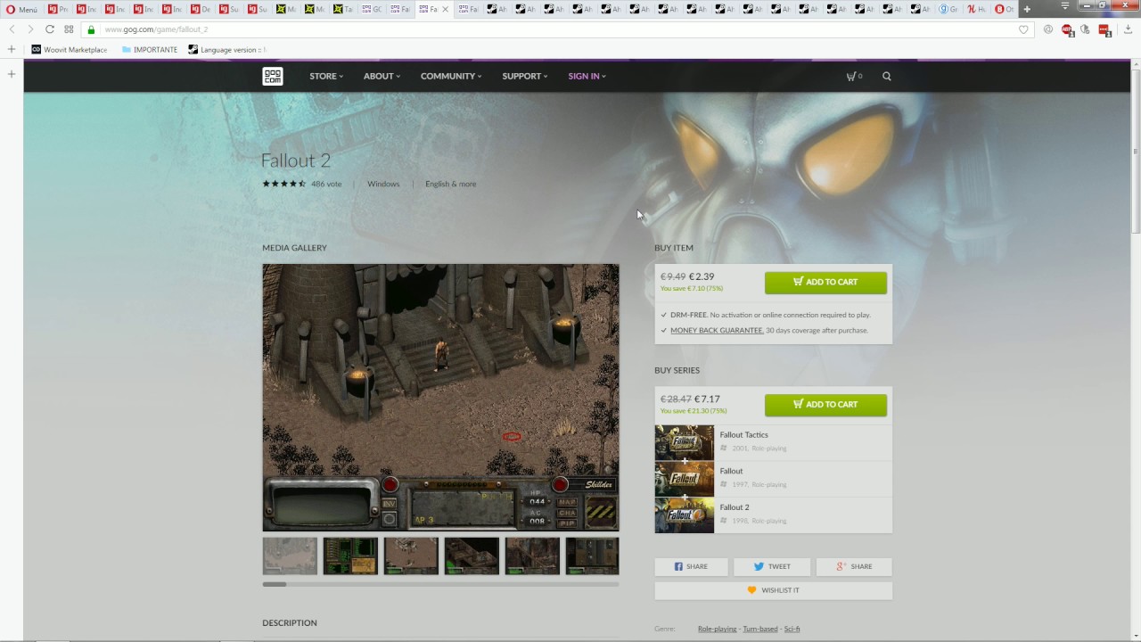Add a bookmark with the plus icon

click(12, 50)
